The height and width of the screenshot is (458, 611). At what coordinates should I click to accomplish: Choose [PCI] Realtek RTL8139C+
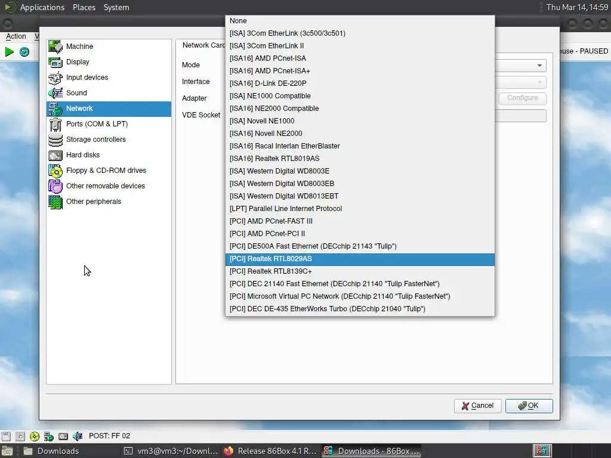[360, 271]
